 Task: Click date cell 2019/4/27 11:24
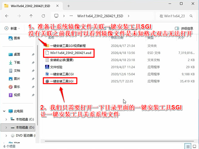(123, 67)
